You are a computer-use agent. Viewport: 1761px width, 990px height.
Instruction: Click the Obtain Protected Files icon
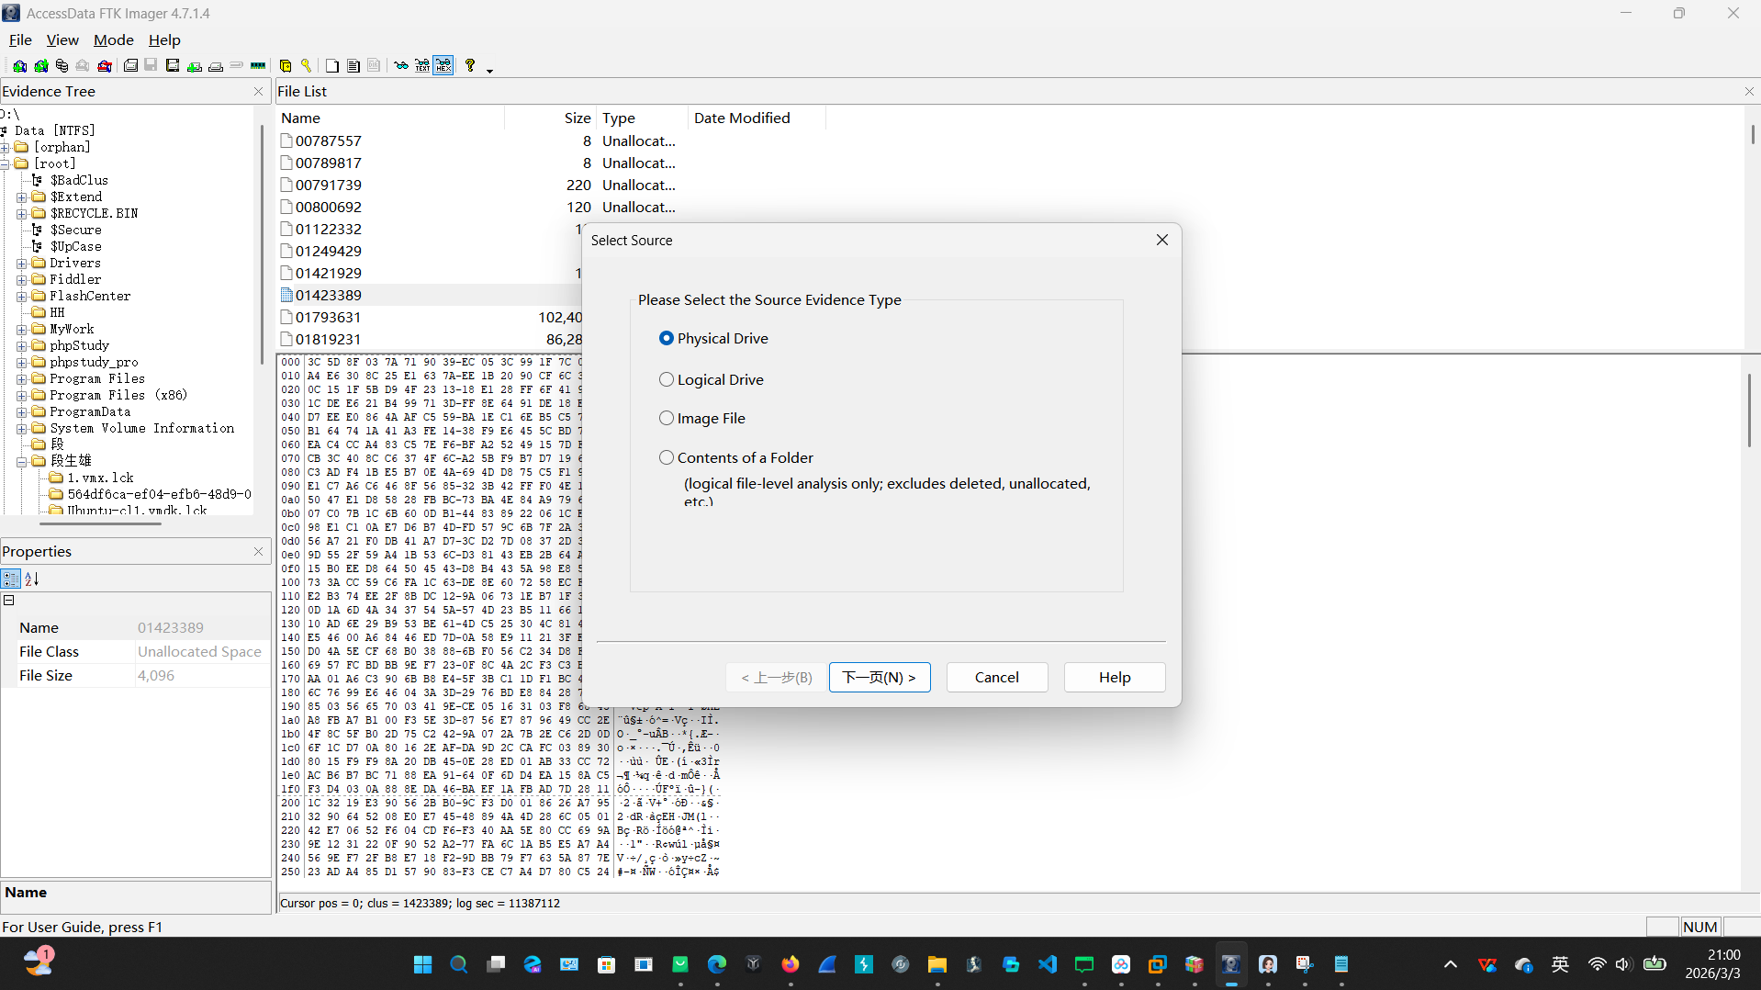[x=286, y=66]
